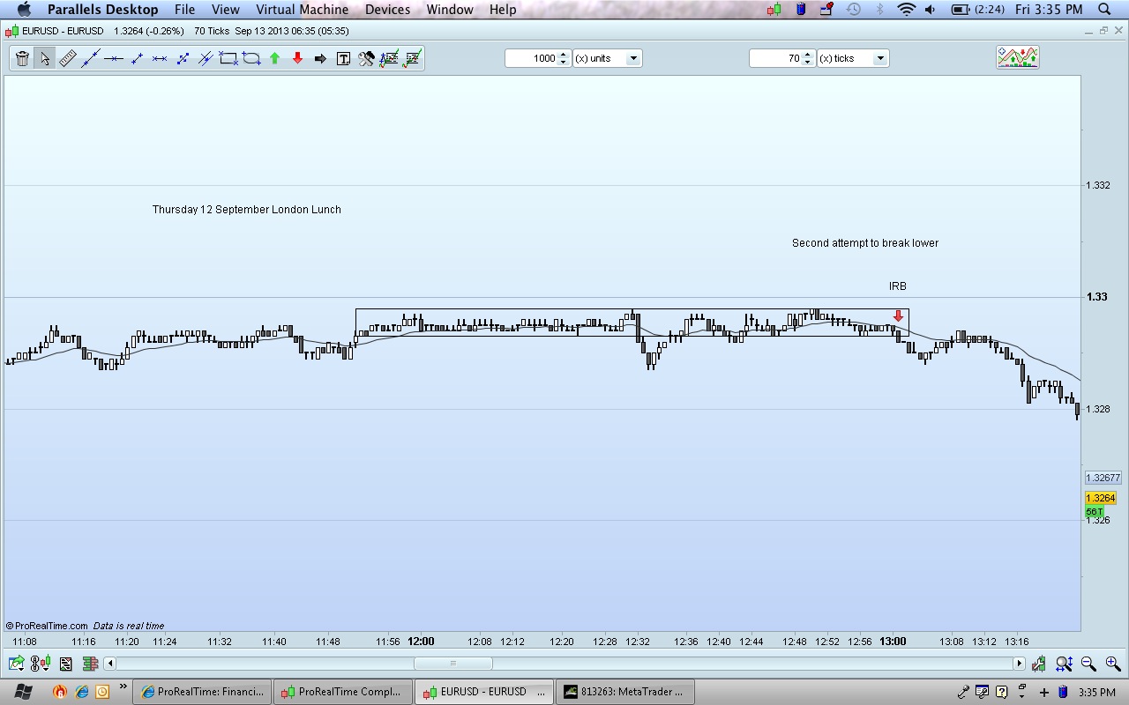
Task: Open the Parallels Desktop menu
Action: [102, 10]
